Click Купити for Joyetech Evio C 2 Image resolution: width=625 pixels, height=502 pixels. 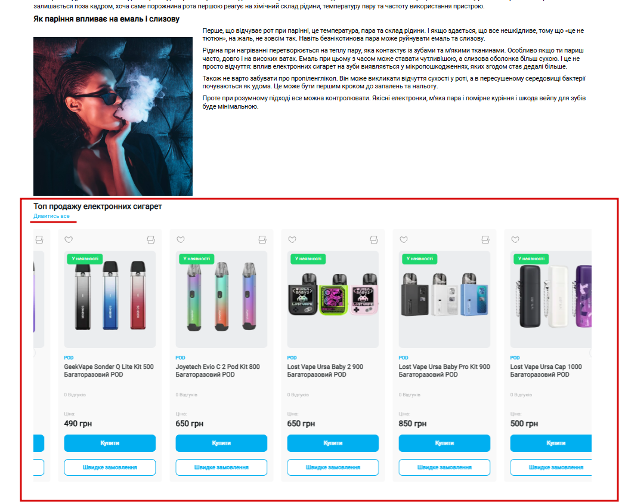[x=221, y=443]
